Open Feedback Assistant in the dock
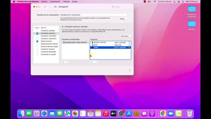Image resolution: width=211 pixels, height=119 pixels. (x=144, y=113)
